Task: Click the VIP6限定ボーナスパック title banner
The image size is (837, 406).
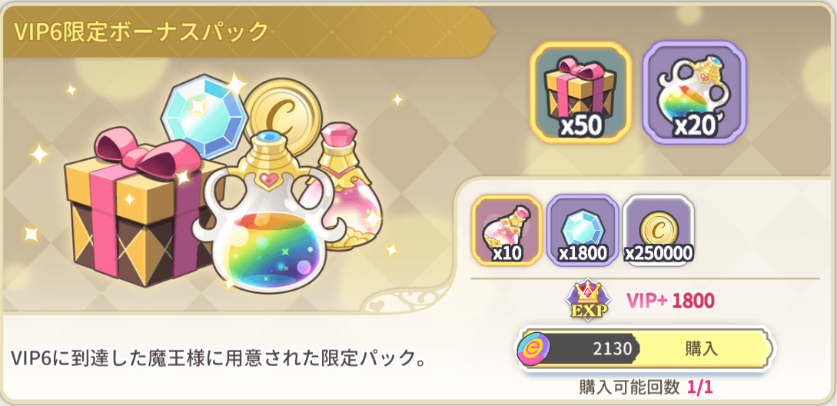Action: 141,32
